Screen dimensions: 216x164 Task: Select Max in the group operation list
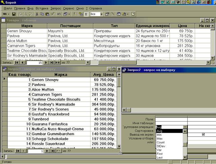click(170, 138)
